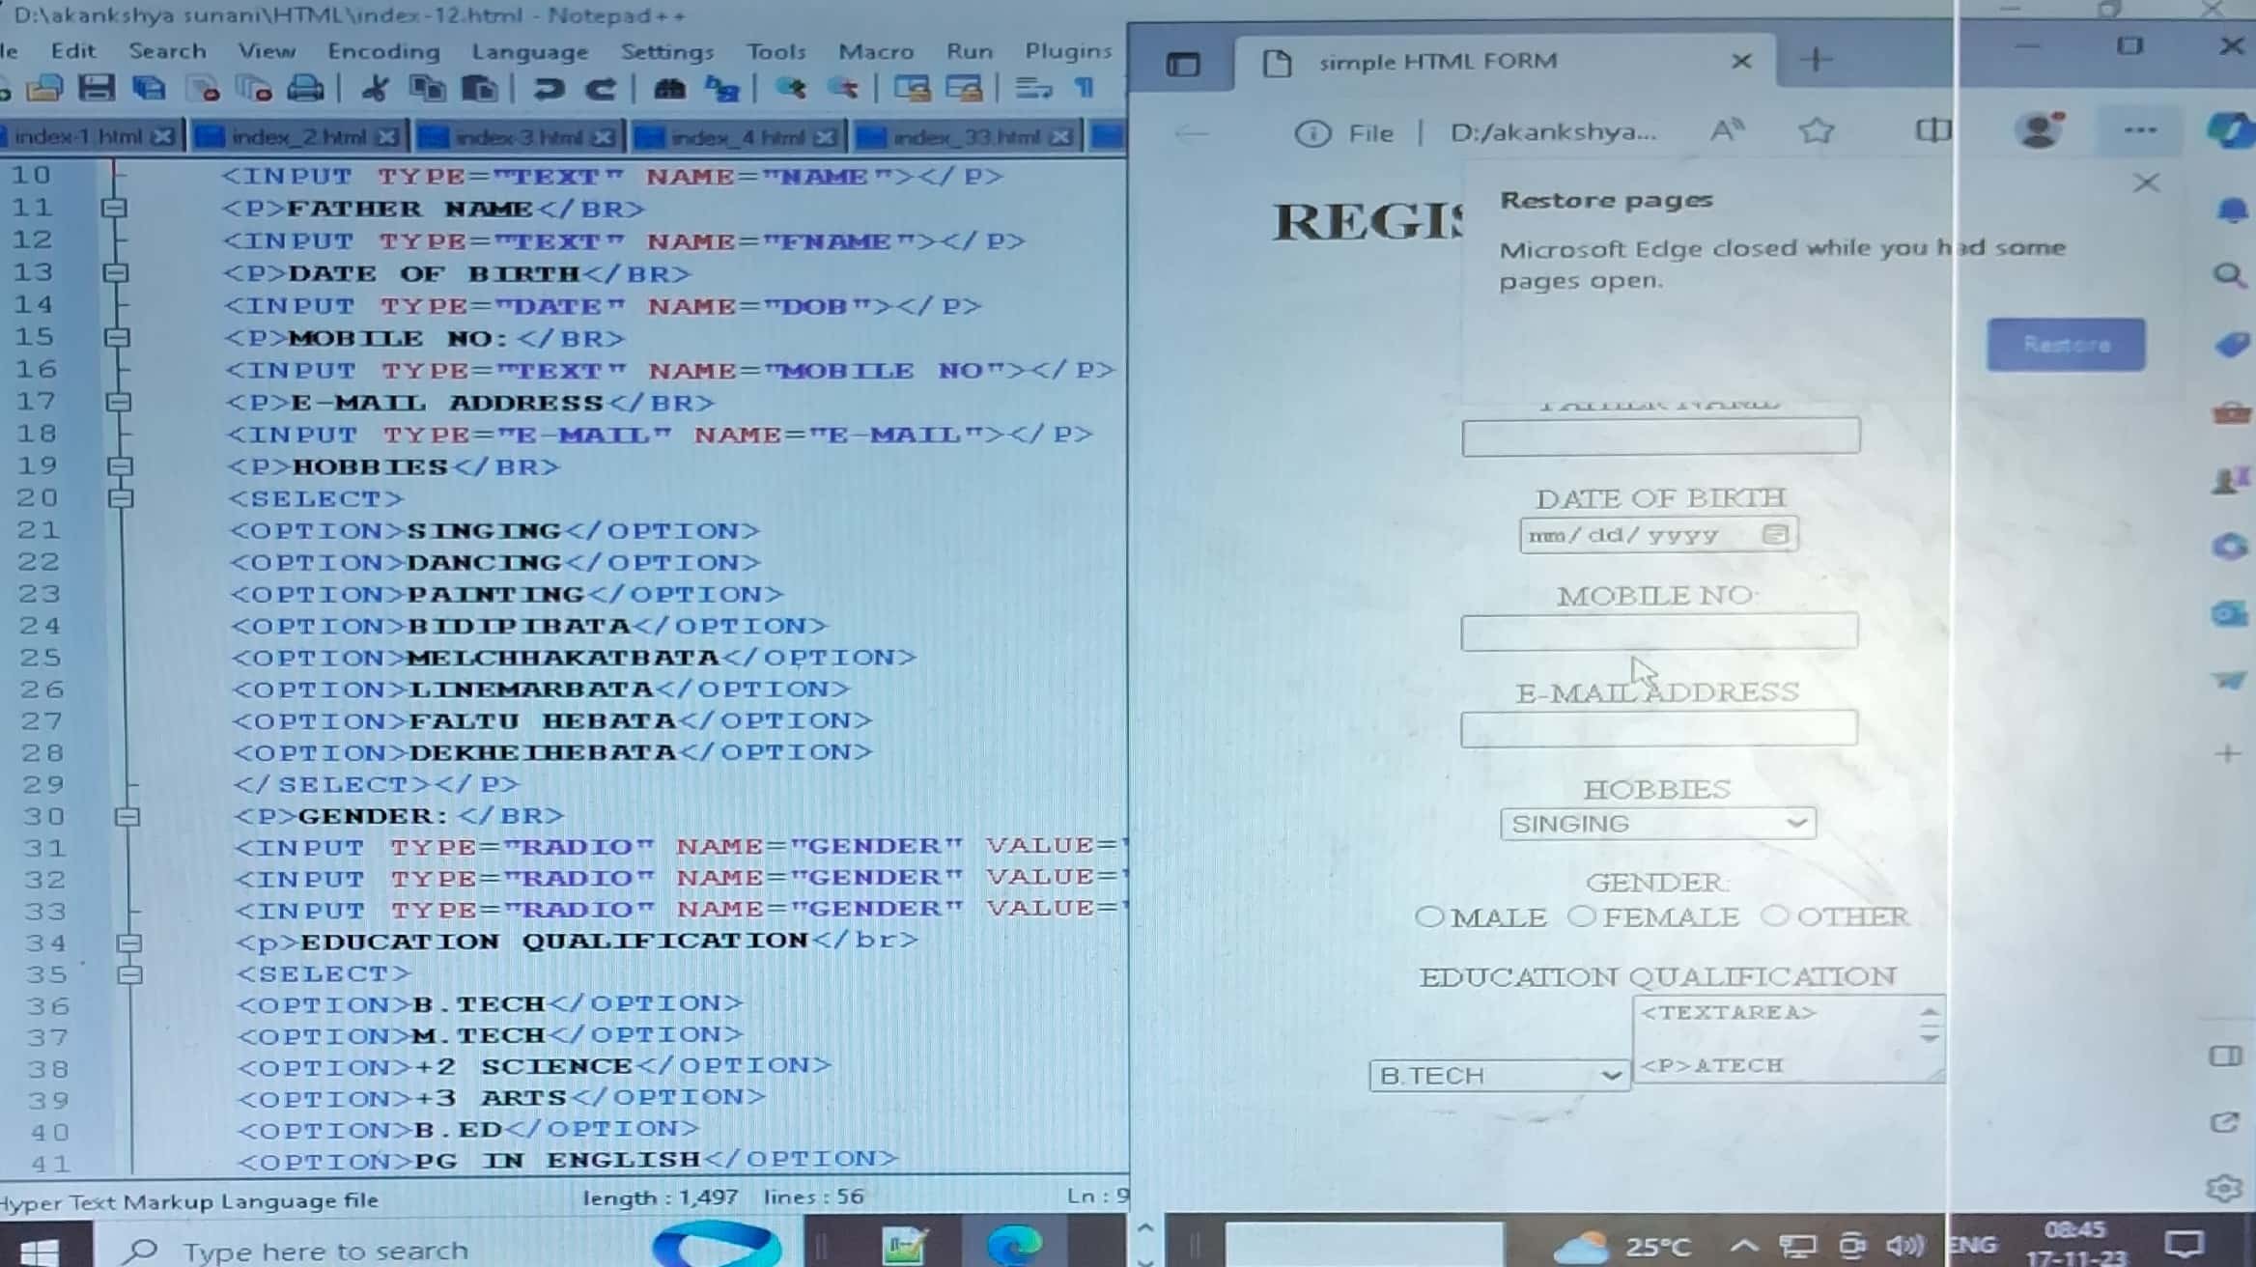Click the Find binoculars icon
This screenshot has height=1267, width=2256.
click(x=669, y=89)
